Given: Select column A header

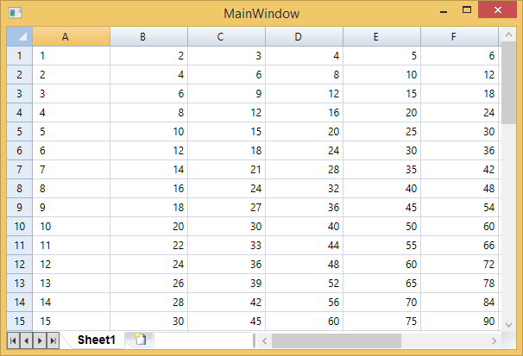Looking at the screenshot, I should click(x=71, y=36).
